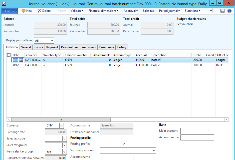Click the Sales tax toolbar button
Screen dimensions: 235x160
click(148, 11)
